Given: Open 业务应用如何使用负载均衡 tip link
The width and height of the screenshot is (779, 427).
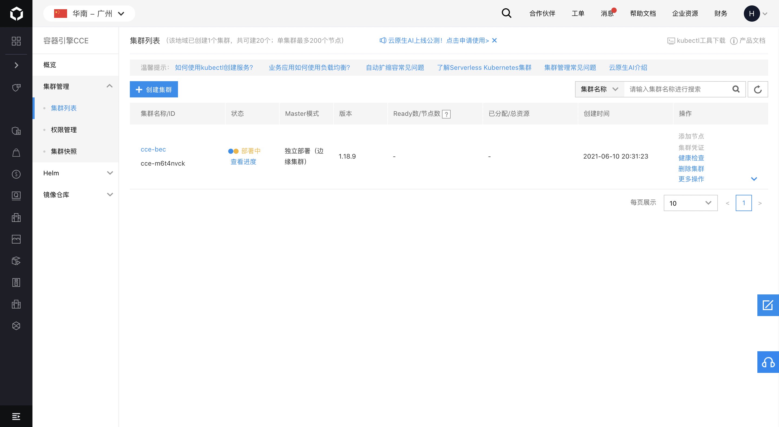Looking at the screenshot, I should pyautogui.click(x=309, y=67).
